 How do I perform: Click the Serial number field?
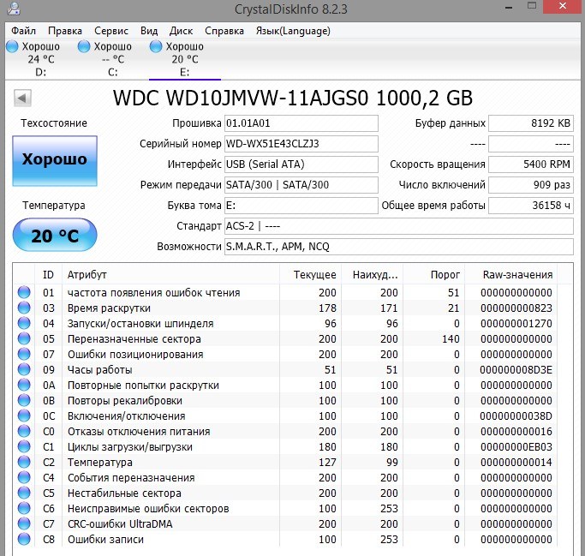pos(300,143)
